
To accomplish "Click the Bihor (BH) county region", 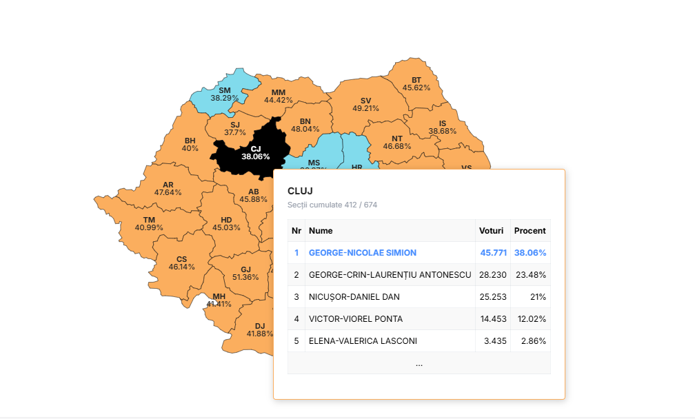I will coord(190,145).
